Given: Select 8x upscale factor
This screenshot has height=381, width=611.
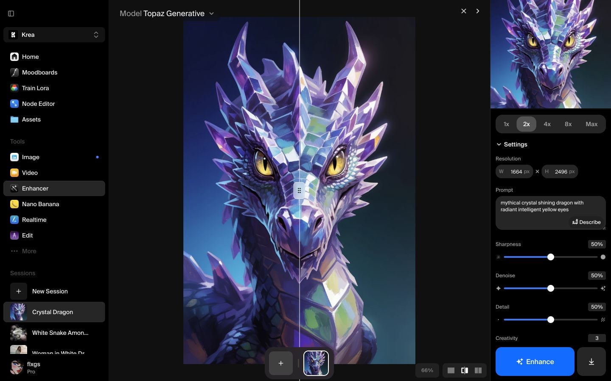Looking at the screenshot, I should (568, 124).
